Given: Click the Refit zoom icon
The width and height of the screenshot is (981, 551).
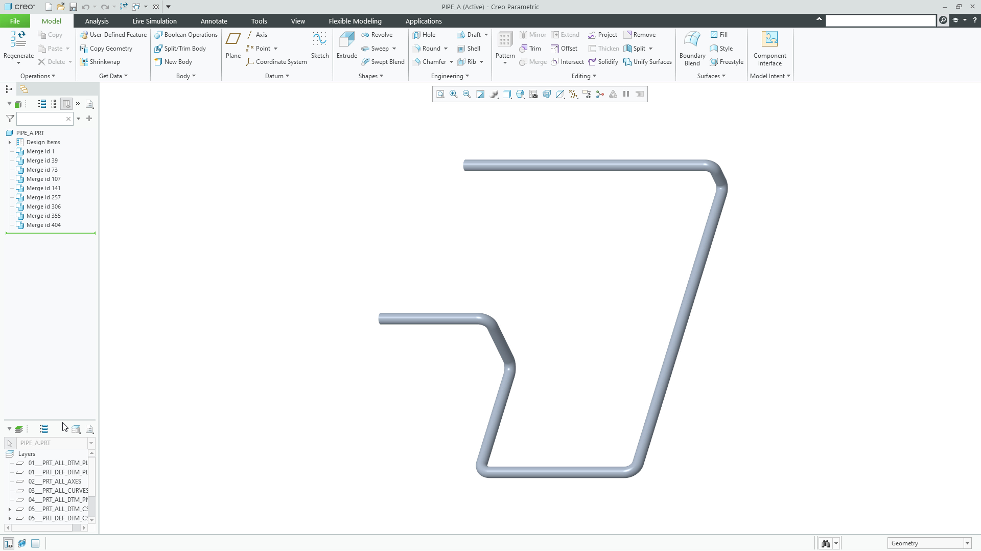Looking at the screenshot, I should [x=440, y=94].
